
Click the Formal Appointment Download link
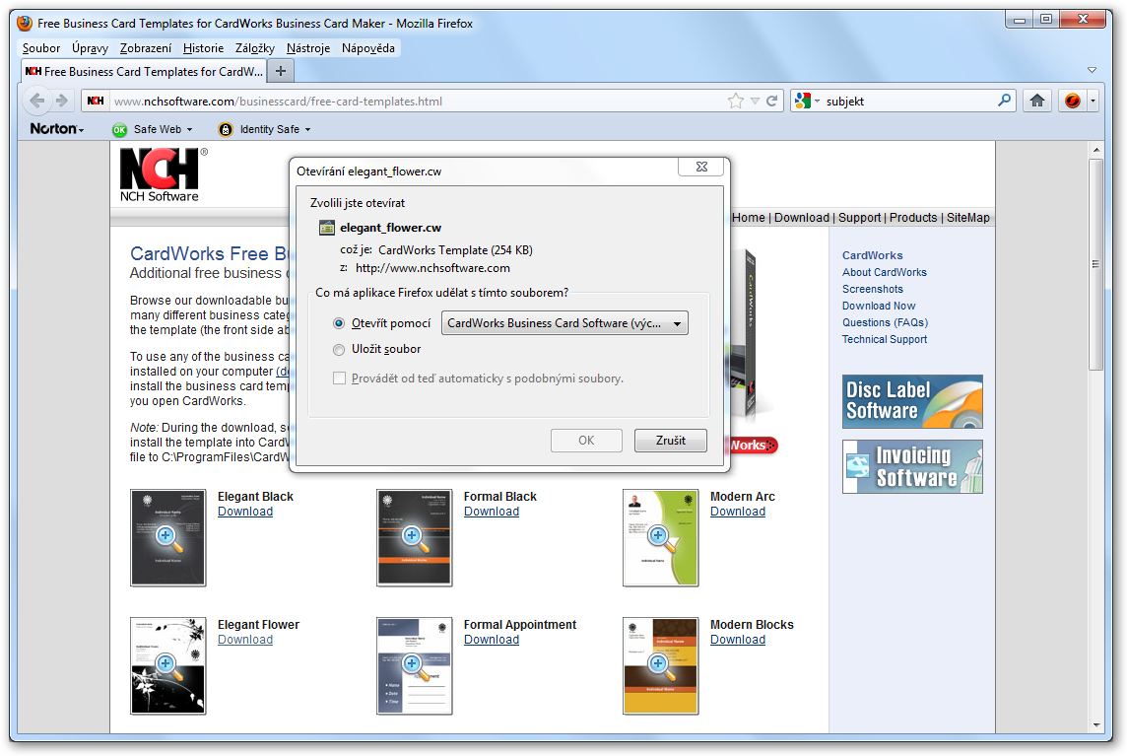[492, 640]
